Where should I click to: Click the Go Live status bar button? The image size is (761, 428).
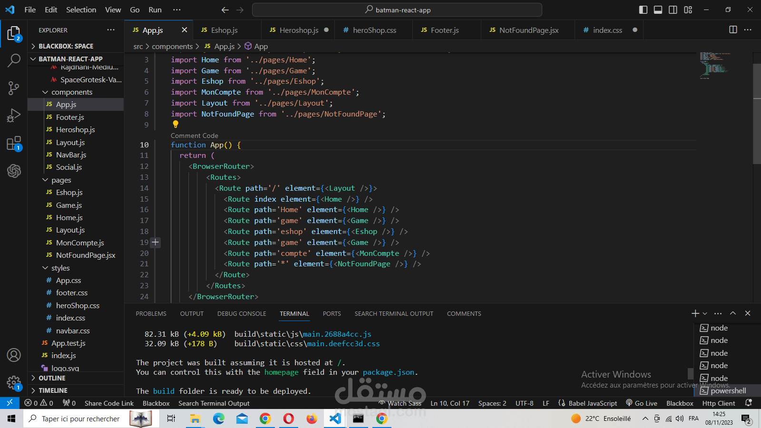pos(642,403)
